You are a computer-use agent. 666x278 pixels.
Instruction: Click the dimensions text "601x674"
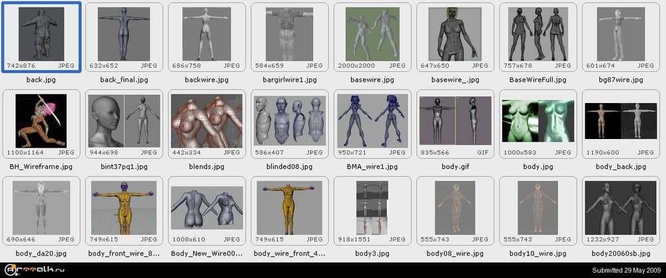(x=601, y=66)
